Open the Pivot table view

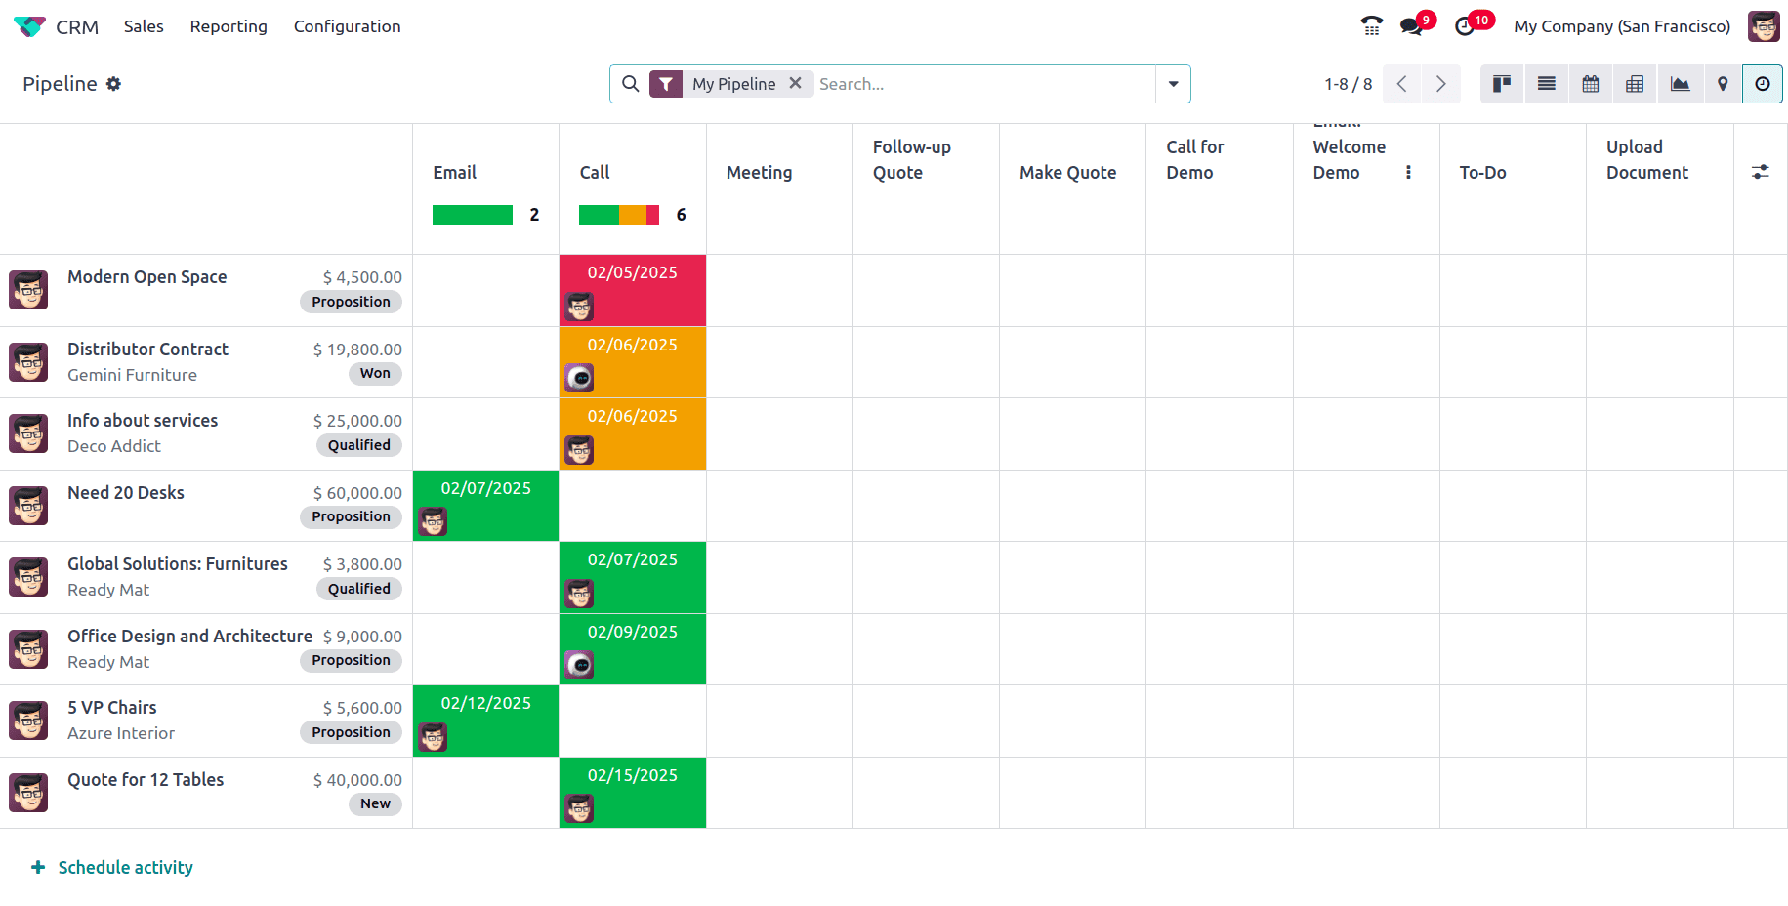[1635, 84]
